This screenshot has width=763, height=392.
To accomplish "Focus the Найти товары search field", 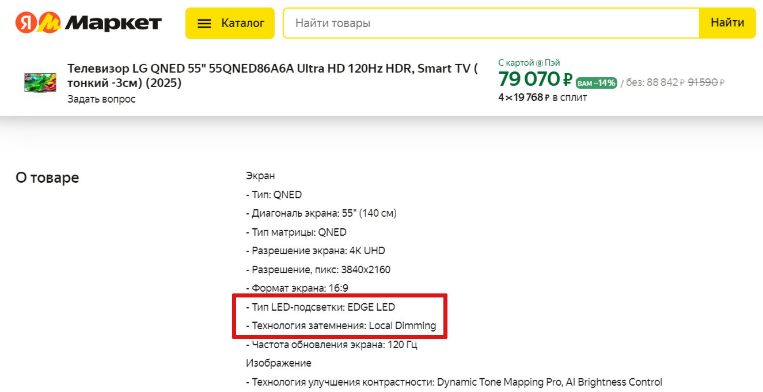I will 491,23.
